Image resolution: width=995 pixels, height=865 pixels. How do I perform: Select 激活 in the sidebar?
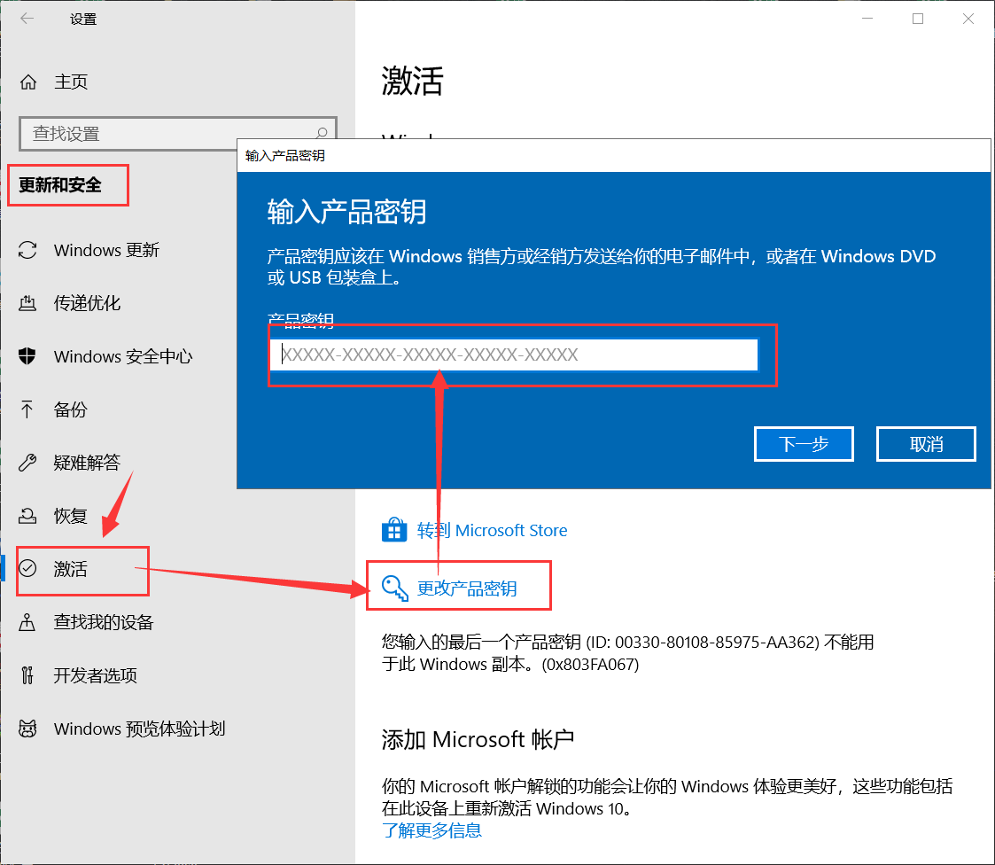pyautogui.click(x=70, y=569)
